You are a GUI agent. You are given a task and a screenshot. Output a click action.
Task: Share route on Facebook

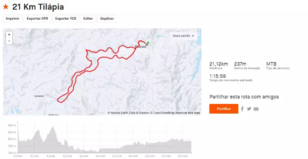pos(243,109)
